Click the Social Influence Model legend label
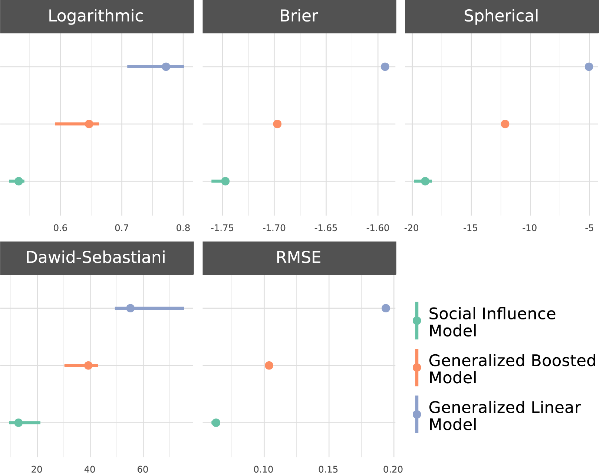600x473 pixels. click(492, 322)
